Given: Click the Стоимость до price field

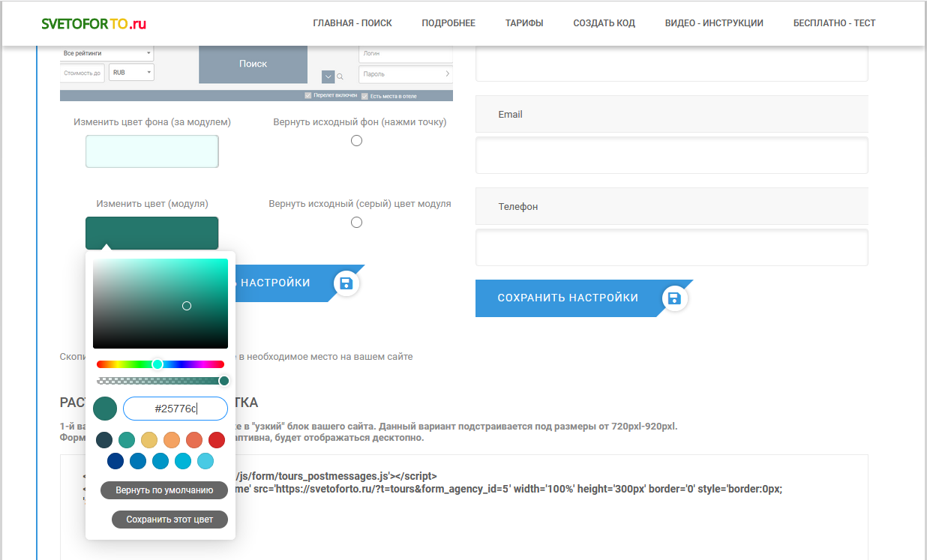Looking at the screenshot, I should pos(82,73).
